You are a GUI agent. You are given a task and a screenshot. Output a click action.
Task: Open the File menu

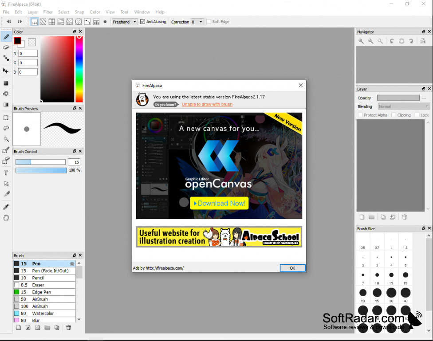point(6,12)
